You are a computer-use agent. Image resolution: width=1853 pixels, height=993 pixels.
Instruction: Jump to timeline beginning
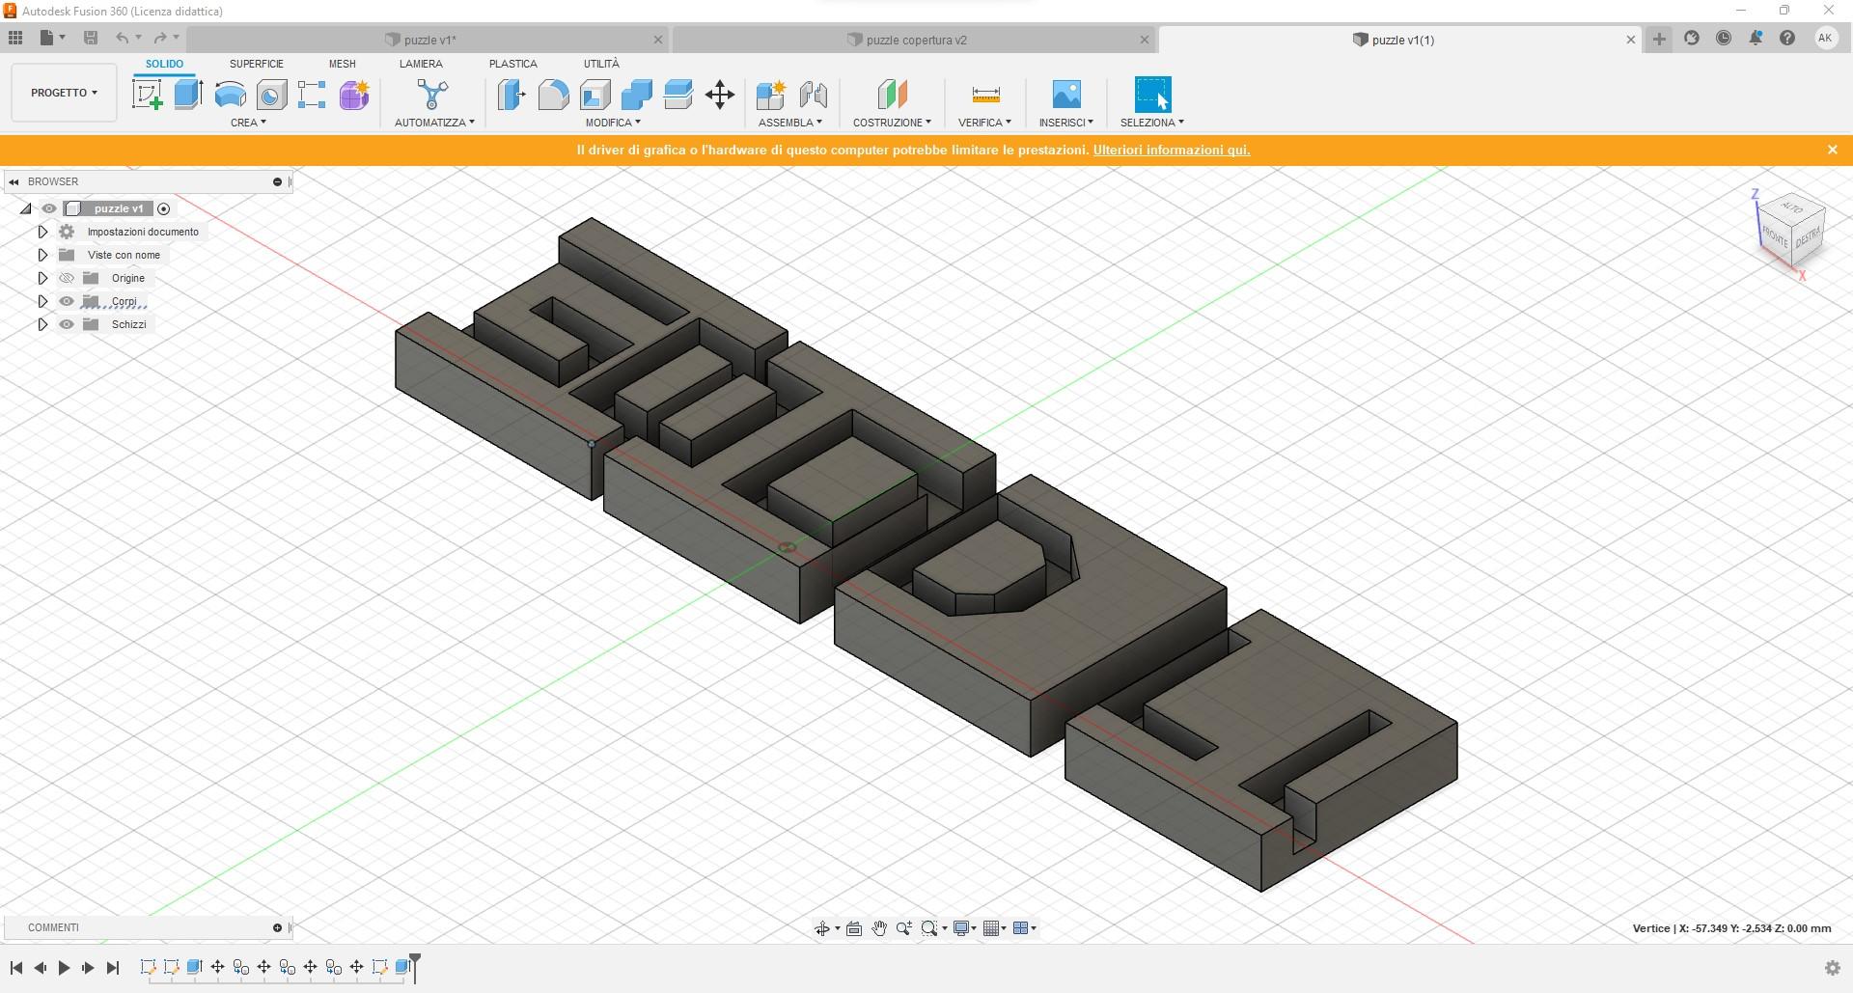[16, 967]
